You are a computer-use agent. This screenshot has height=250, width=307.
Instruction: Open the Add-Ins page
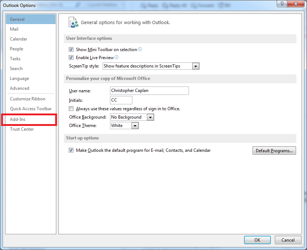click(17, 119)
